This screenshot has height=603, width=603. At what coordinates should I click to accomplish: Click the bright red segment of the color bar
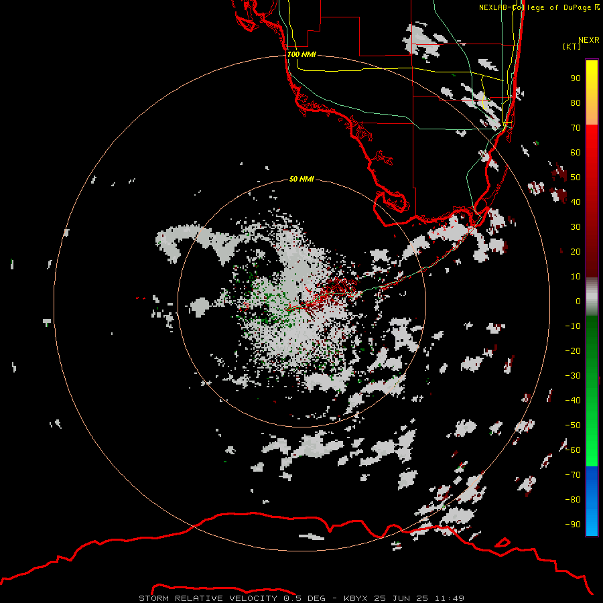coord(592,201)
